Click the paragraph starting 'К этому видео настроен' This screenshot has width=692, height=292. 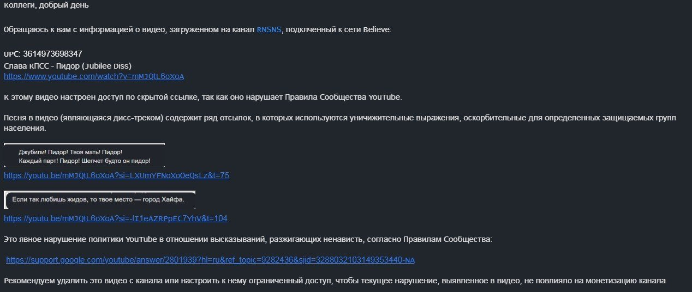203,97
